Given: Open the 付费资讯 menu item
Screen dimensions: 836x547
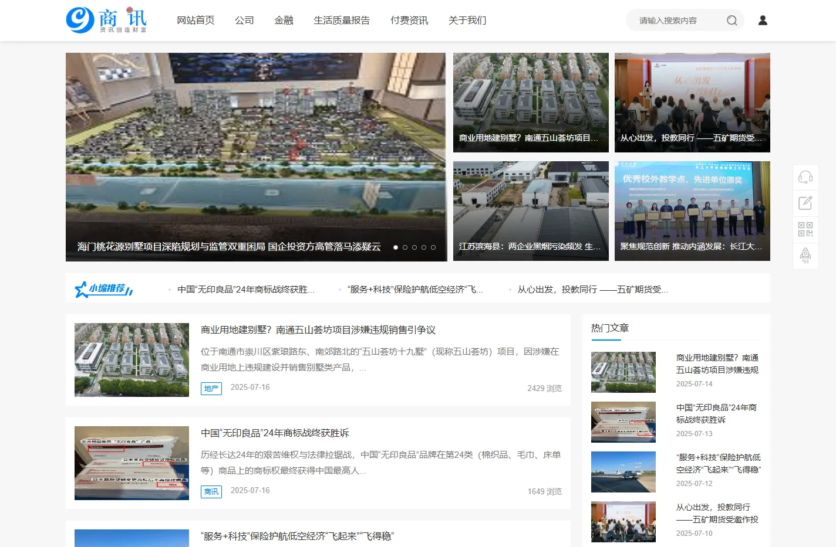Looking at the screenshot, I should pyautogui.click(x=409, y=21).
